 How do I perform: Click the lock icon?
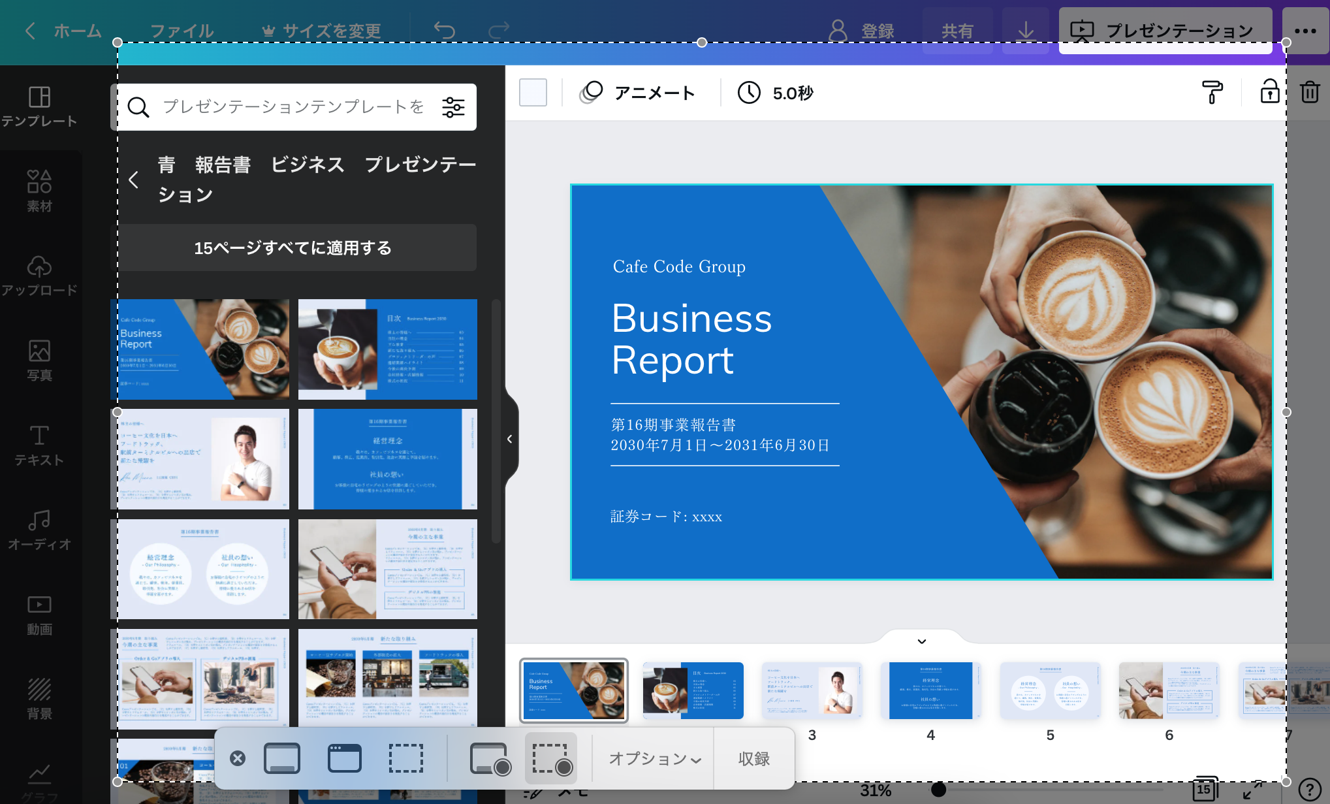(x=1270, y=92)
